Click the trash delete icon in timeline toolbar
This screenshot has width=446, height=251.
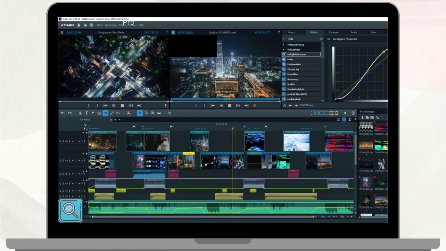pos(80,113)
